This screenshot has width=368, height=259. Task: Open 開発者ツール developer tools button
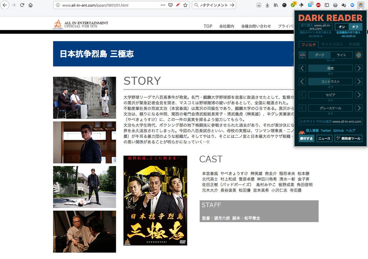pyautogui.click(x=348, y=138)
